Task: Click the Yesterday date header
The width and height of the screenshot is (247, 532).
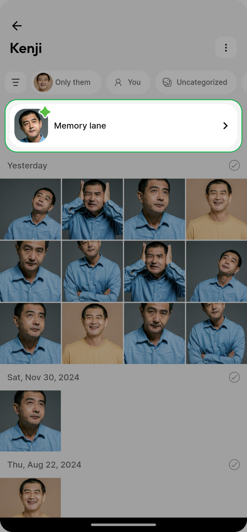Action: (x=27, y=165)
